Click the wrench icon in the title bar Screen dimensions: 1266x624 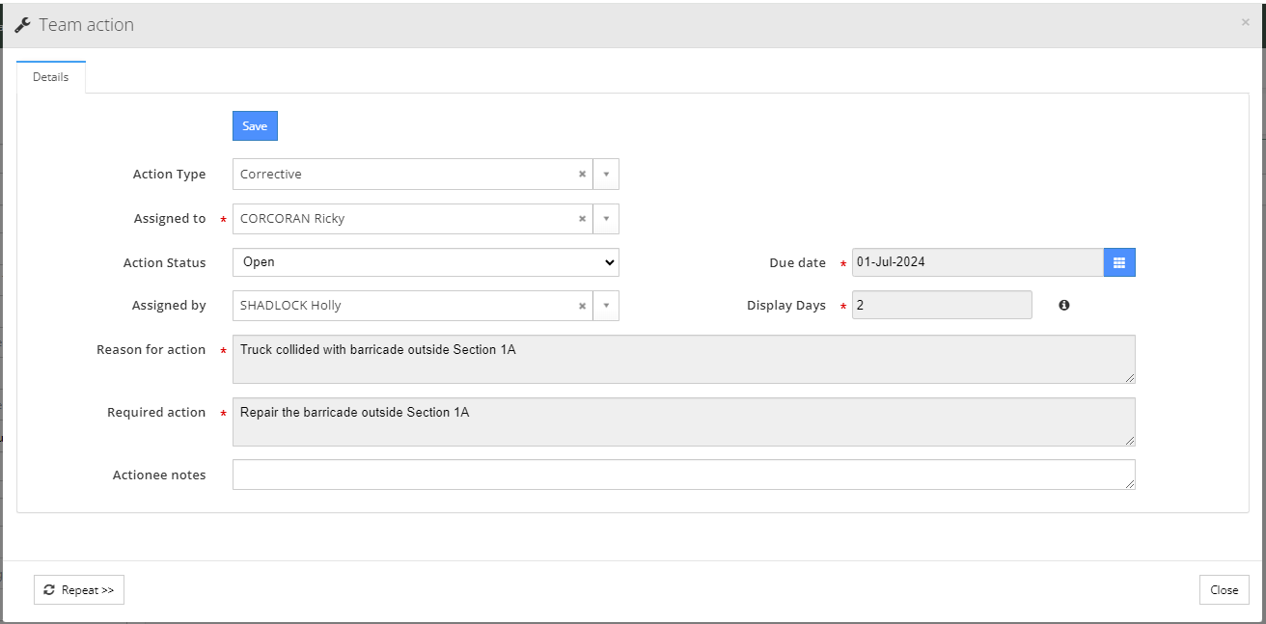point(22,24)
